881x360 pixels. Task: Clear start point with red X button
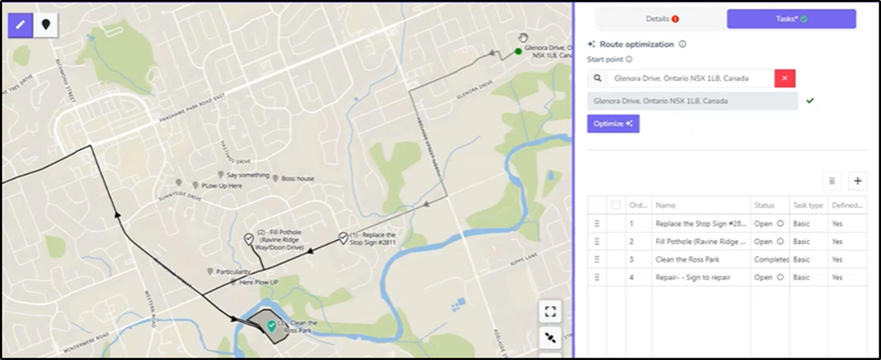[785, 78]
